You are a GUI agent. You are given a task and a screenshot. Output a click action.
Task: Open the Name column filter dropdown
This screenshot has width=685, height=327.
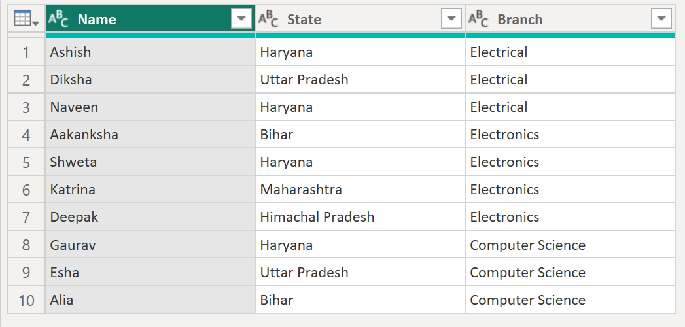241,20
